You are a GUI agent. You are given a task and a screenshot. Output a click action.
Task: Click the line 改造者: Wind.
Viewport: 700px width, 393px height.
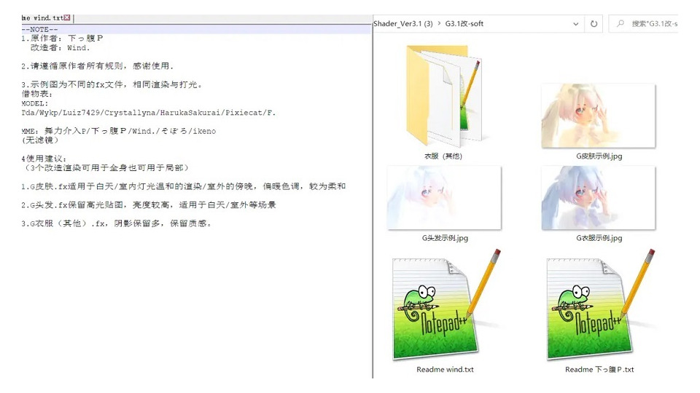(60, 48)
